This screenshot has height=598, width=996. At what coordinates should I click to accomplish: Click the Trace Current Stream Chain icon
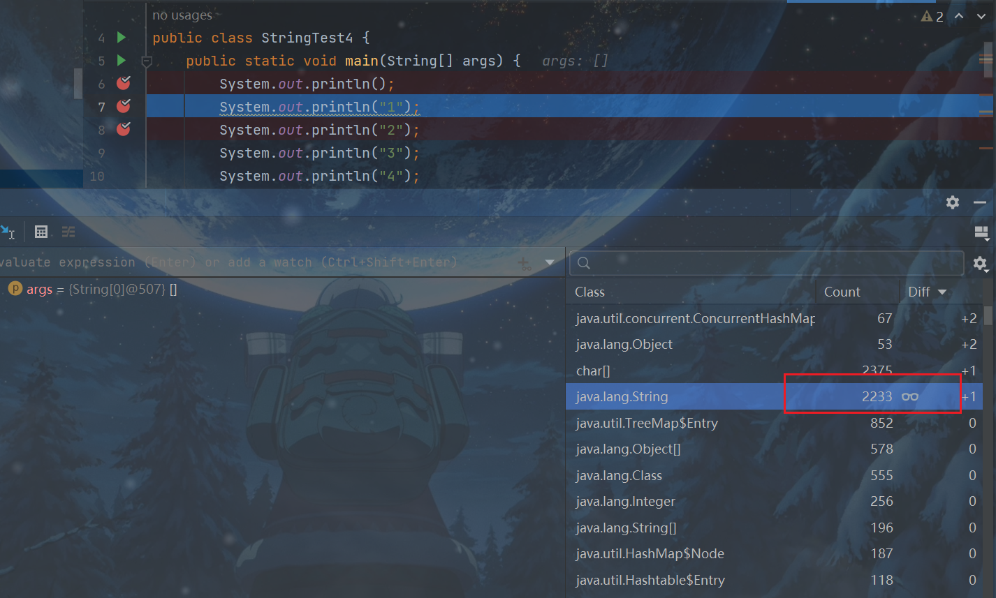tap(68, 232)
